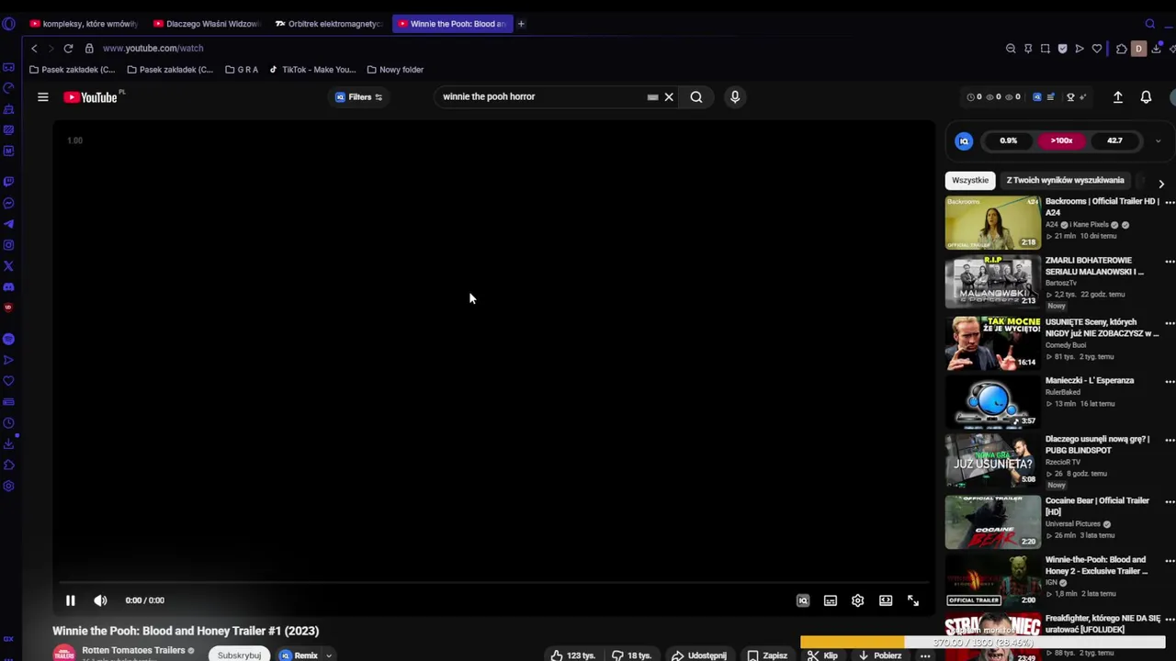Open the Nowy folder bookmark folder

pos(395,70)
